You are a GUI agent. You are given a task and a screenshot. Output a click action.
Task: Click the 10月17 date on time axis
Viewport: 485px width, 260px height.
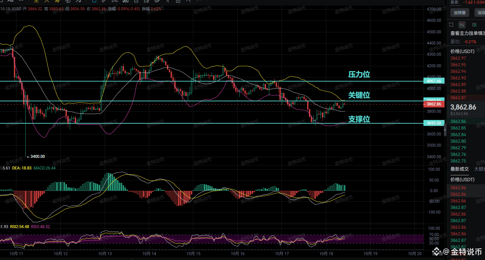pyautogui.click(x=282, y=254)
